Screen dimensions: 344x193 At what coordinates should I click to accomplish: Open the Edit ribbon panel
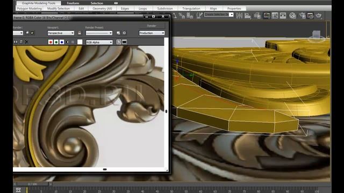click(81, 9)
